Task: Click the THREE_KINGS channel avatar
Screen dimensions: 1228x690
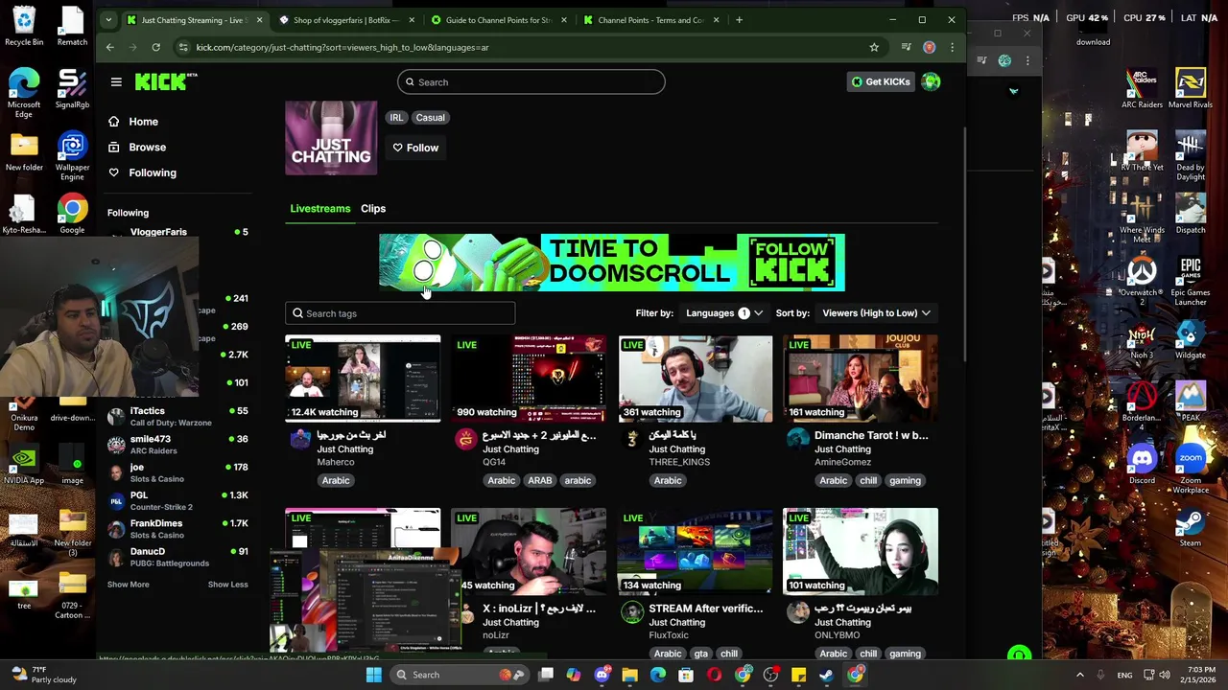Action: point(631,439)
